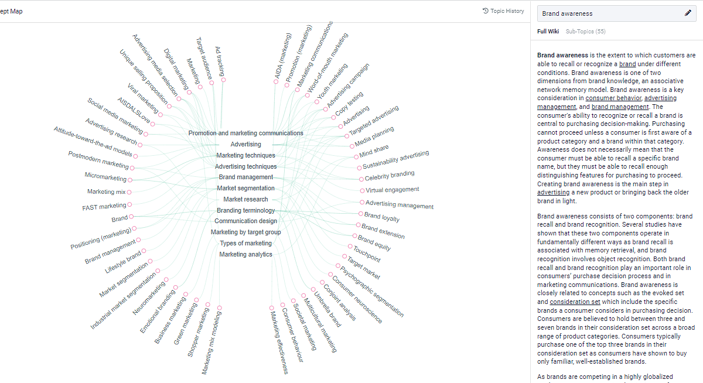This screenshot has width=703, height=383.
Task: Open the advertising hyperlink in the article
Action: tap(553, 192)
